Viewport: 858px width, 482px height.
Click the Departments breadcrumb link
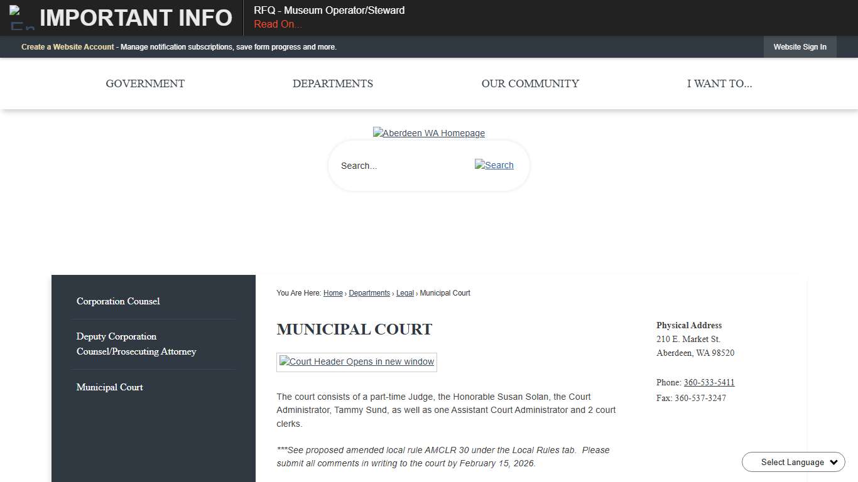(x=369, y=293)
